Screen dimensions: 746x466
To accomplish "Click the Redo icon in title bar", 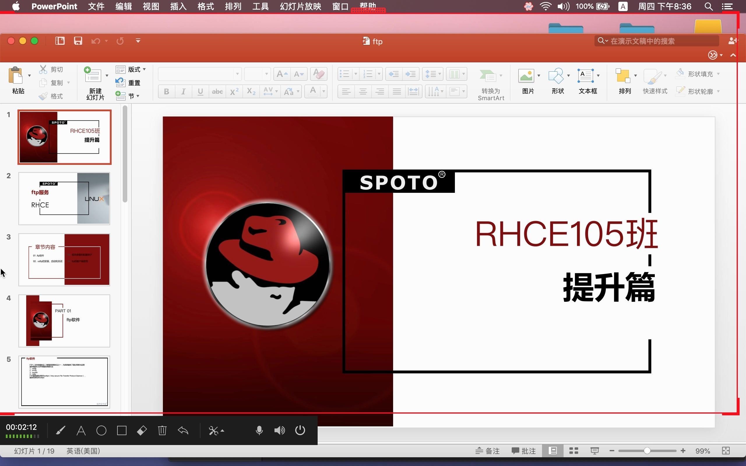I will pos(120,41).
